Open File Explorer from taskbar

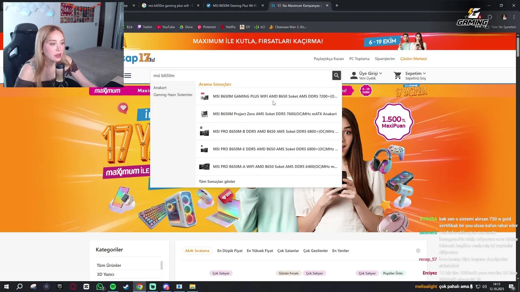pyautogui.click(x=193, y=287)
